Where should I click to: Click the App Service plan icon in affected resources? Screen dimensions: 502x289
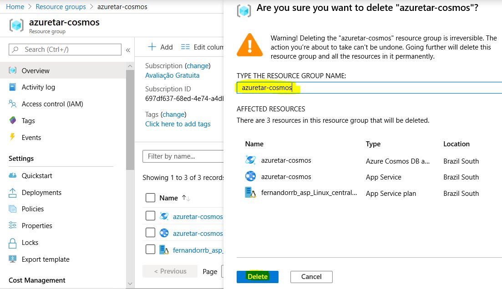[x=250, y=193]
